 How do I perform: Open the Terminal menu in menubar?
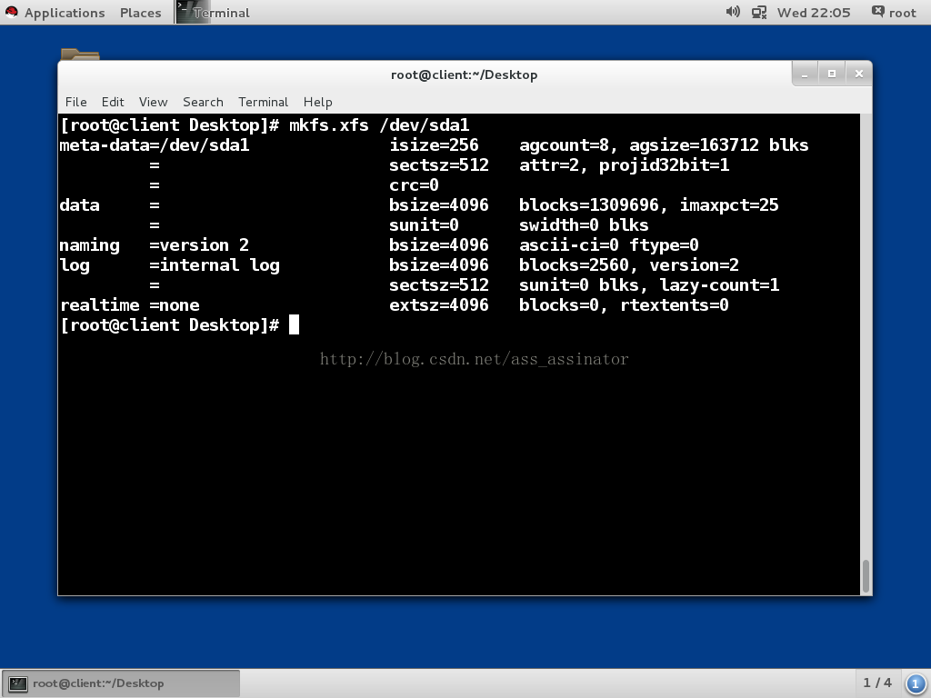[x=263, y=102]
